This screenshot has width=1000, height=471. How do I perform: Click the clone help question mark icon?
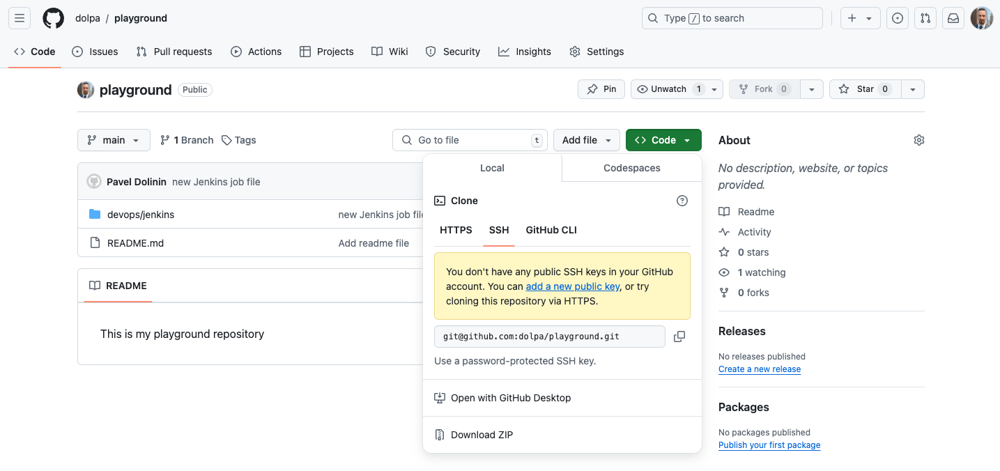(x=682, y=201)
